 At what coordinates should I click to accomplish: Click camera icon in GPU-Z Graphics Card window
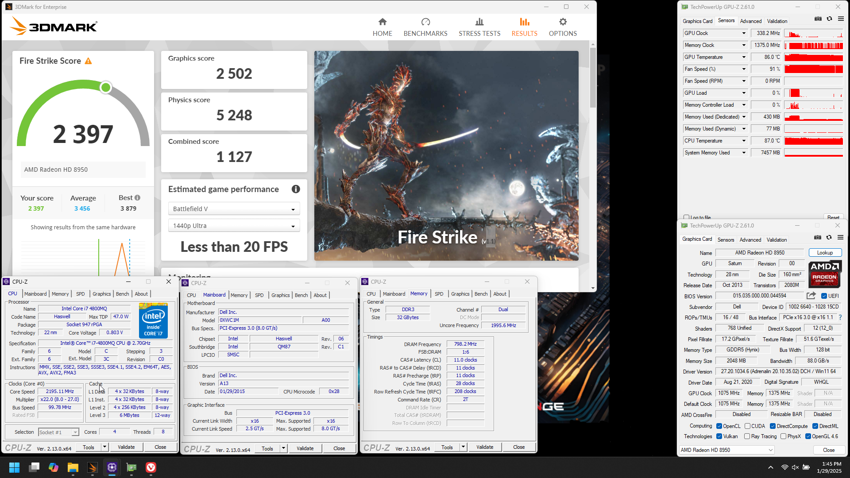tap(818, 238)
